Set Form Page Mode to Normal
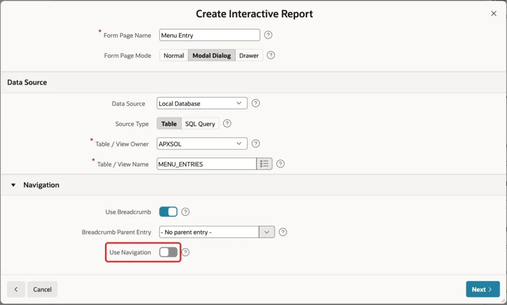 click(x=174, y=55)
